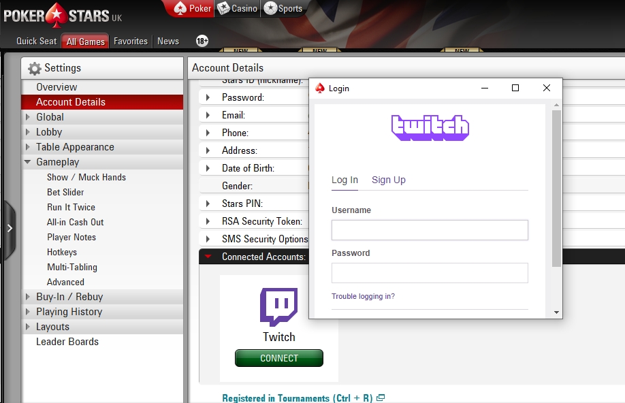Open the News tab
The image size is (625, 403).
(x=167, y=41)
